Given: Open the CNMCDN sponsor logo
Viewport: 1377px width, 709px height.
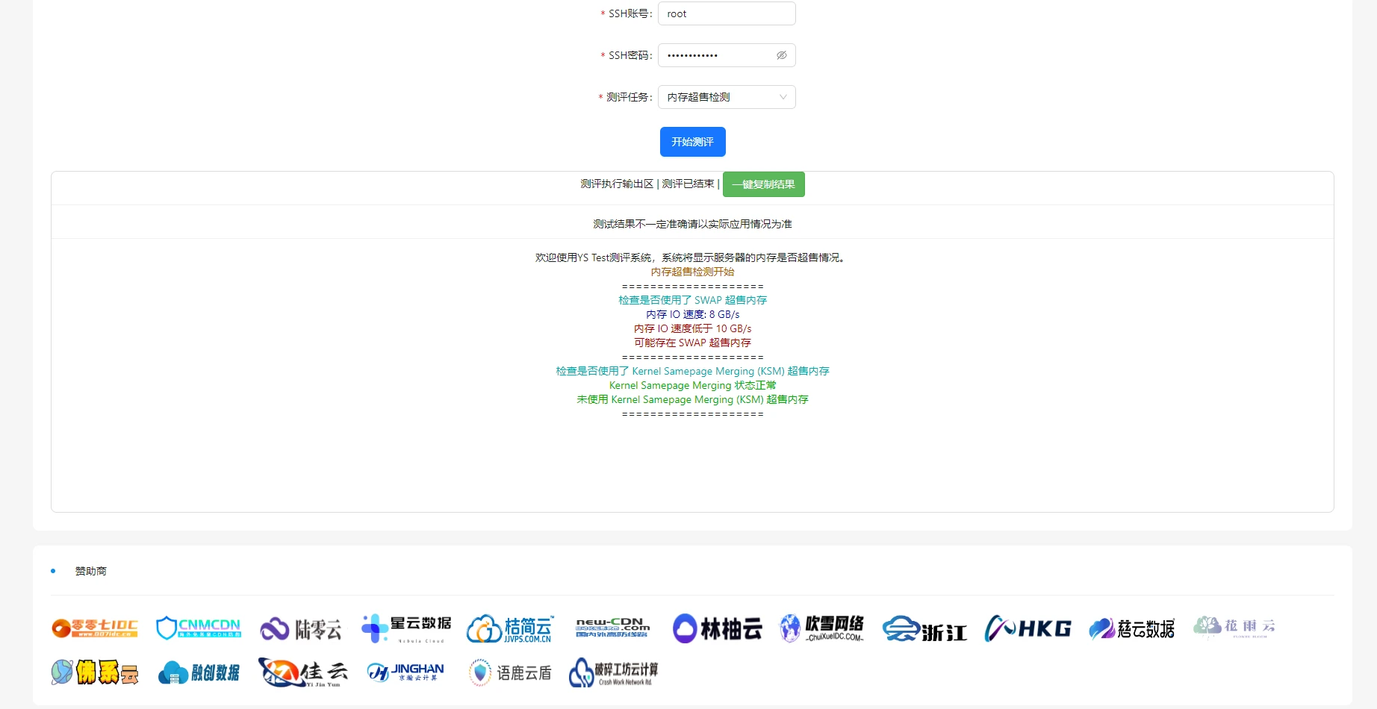Looking at the screenshot, I should click(199, 628).
